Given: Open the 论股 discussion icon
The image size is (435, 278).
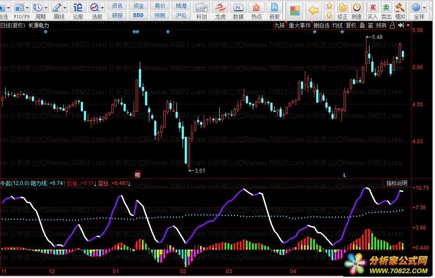Looking at the screenshot, I should coord(78,7).
